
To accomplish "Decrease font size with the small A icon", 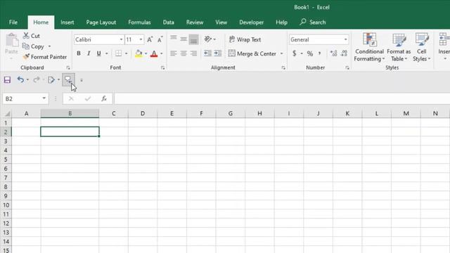I will tap(160, 39).
